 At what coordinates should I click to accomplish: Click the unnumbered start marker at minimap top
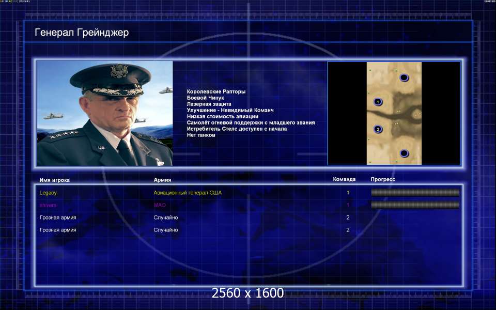[404, 78]
